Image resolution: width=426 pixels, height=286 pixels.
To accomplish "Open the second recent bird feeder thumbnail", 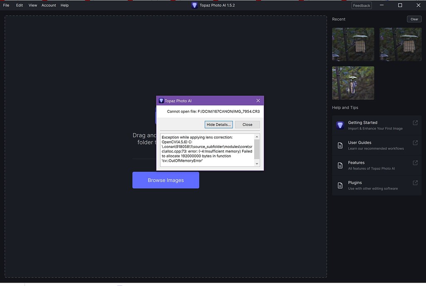I will (401, 44).
